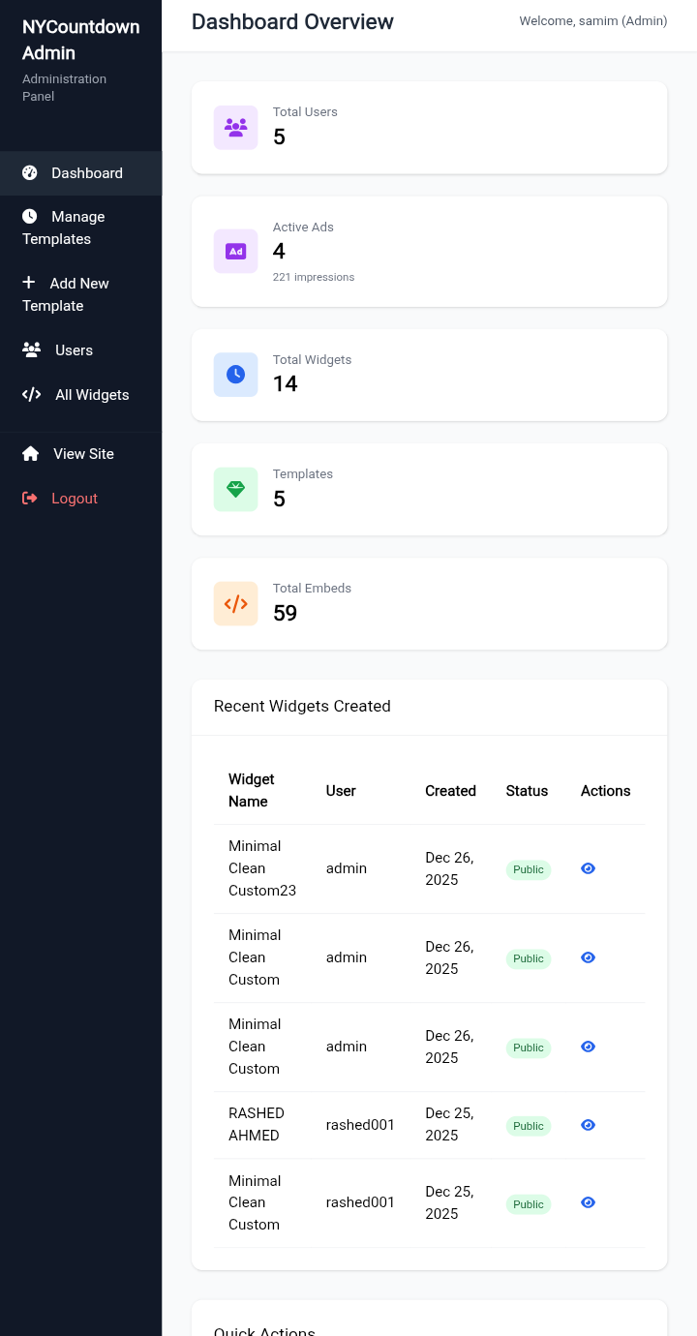The width and height of the screenshot is (697, 1336).
Task: Click the green gem Templates icon
Action: pos(235,489)
